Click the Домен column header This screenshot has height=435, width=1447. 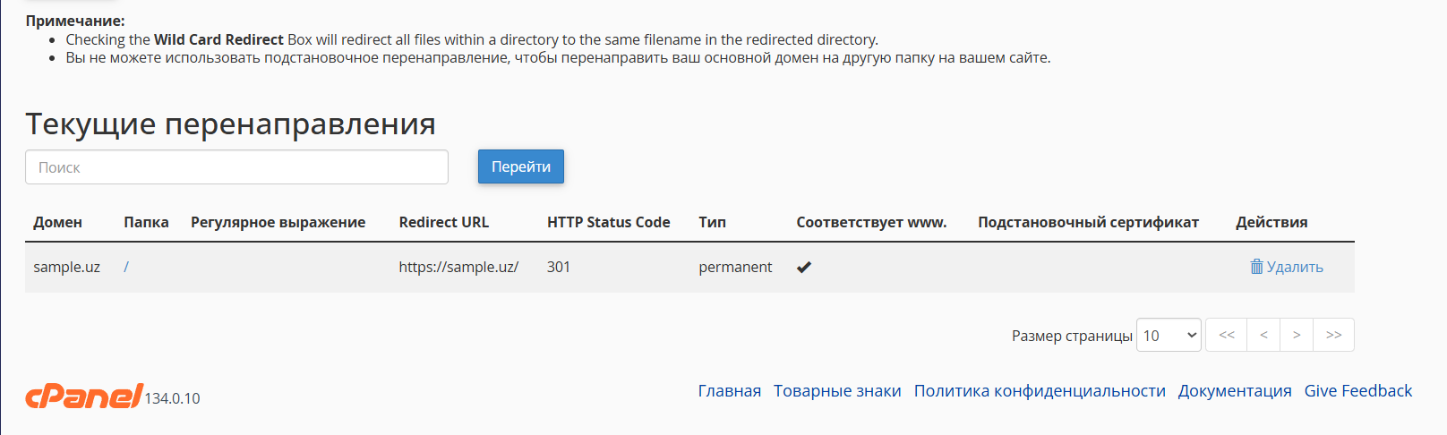[57, 222]
